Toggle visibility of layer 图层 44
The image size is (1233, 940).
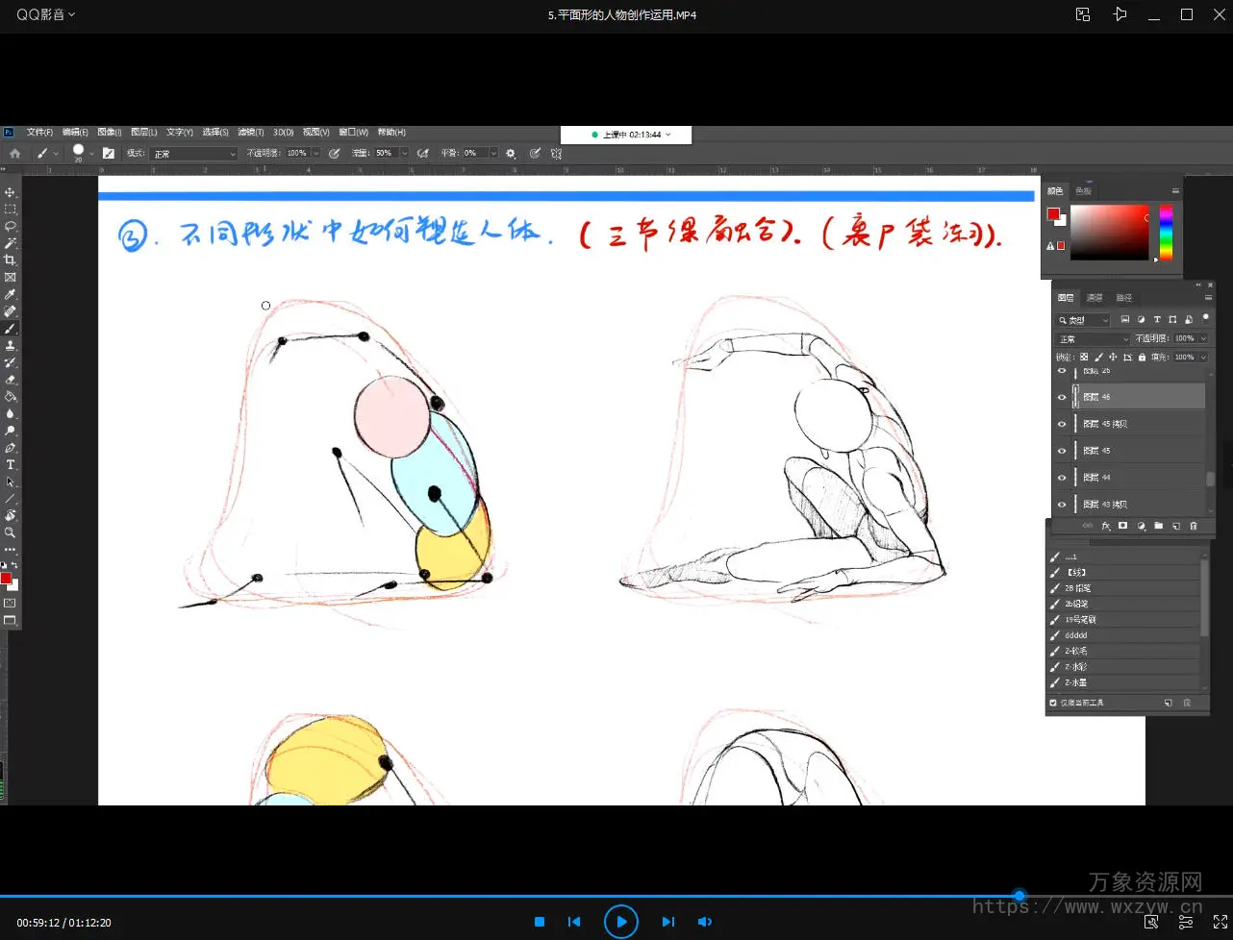[x=1062, y=478]
